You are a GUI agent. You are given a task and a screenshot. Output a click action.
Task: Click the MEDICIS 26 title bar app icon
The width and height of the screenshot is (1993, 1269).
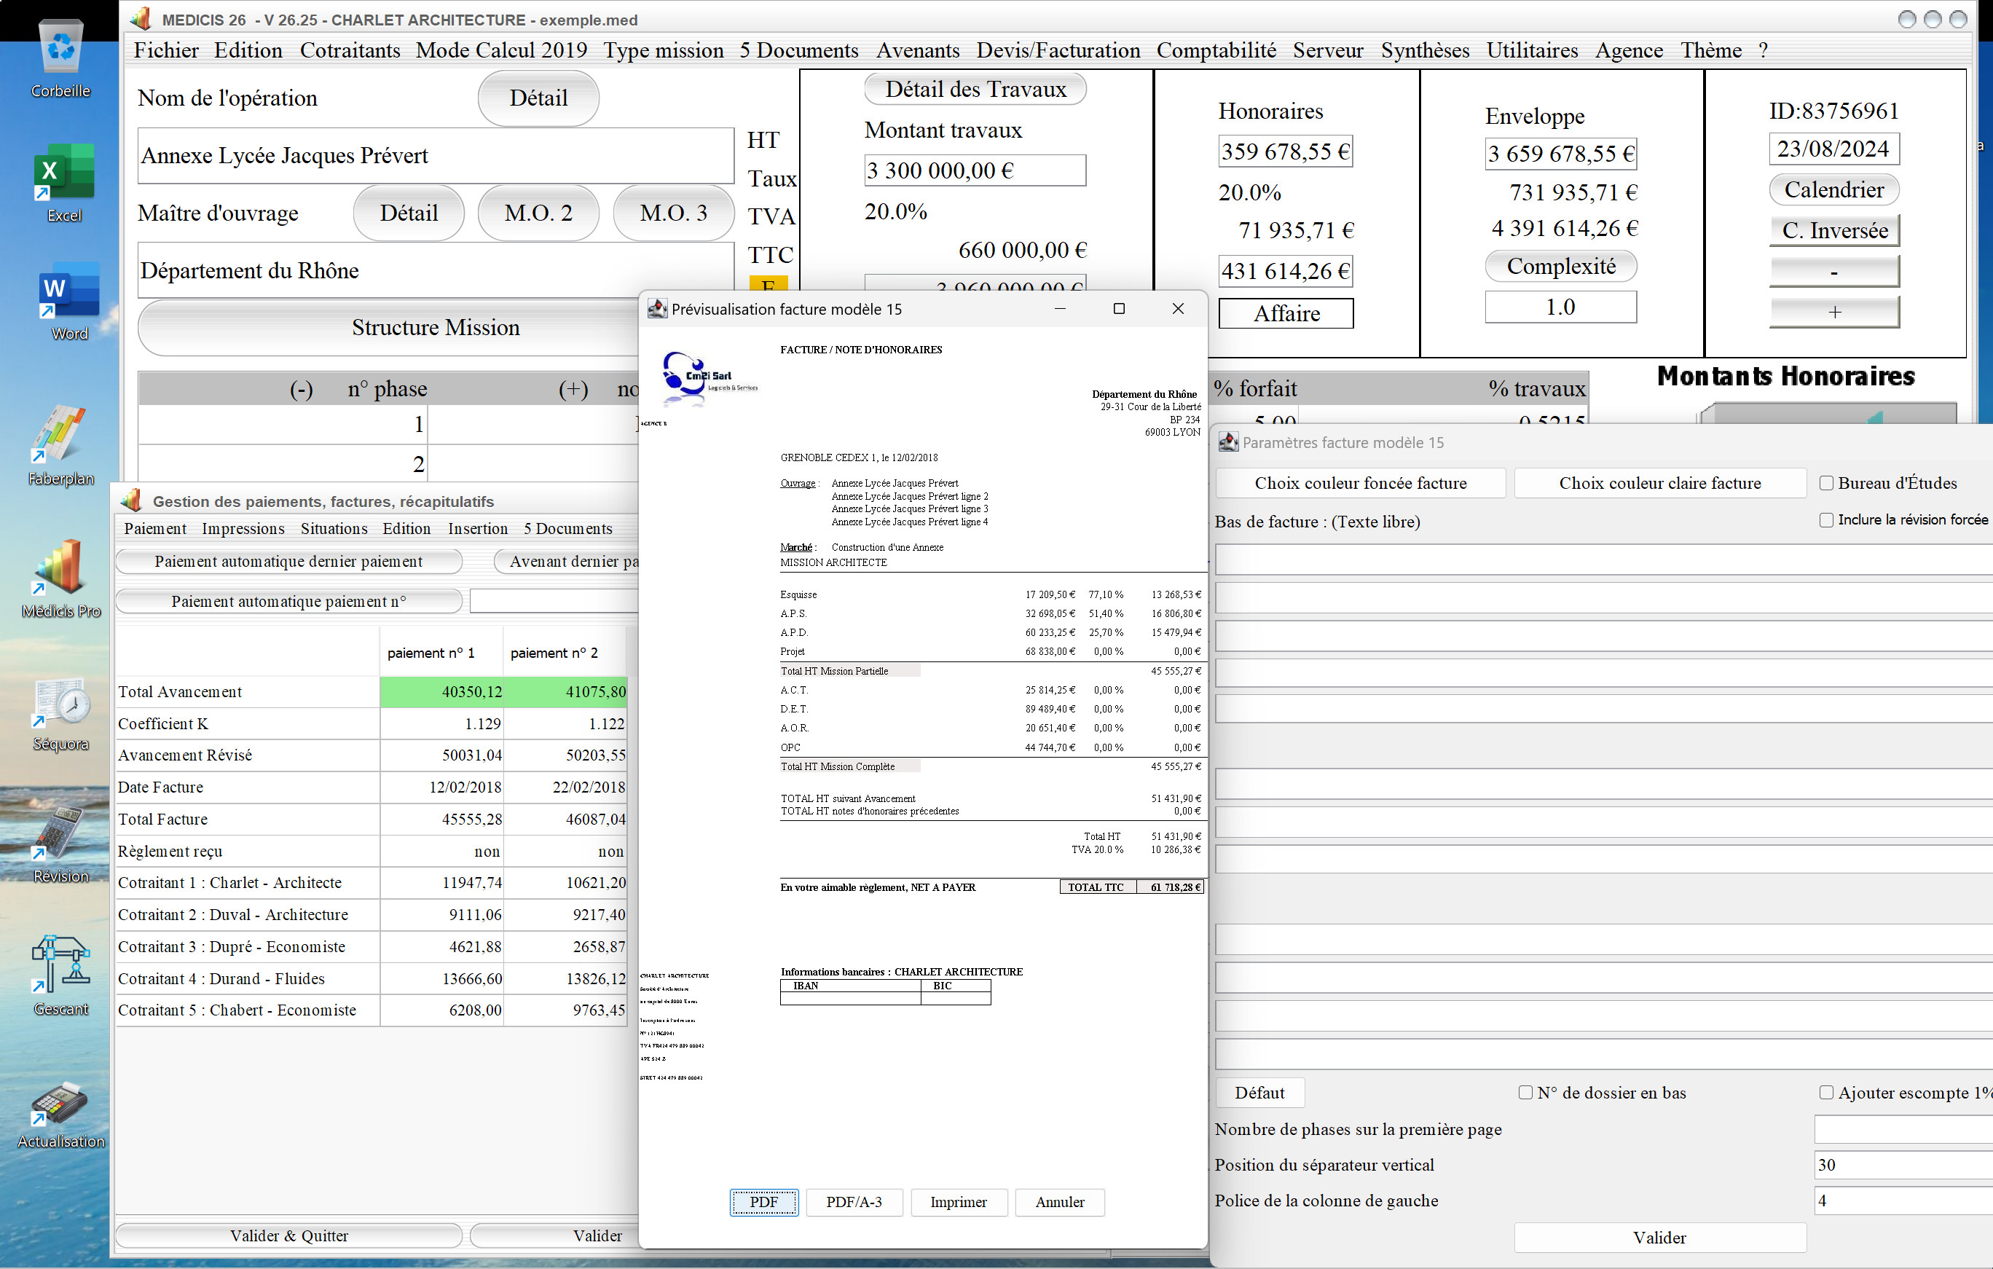click(x=141, y=18)
